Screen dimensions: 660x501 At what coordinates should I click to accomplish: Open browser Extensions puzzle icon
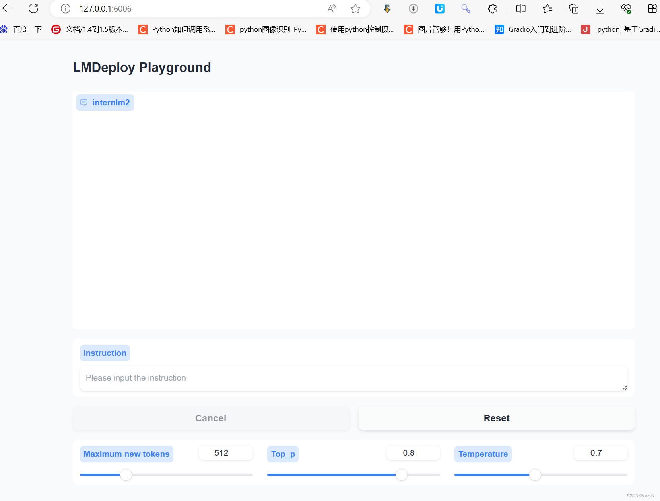click(493, 9)
